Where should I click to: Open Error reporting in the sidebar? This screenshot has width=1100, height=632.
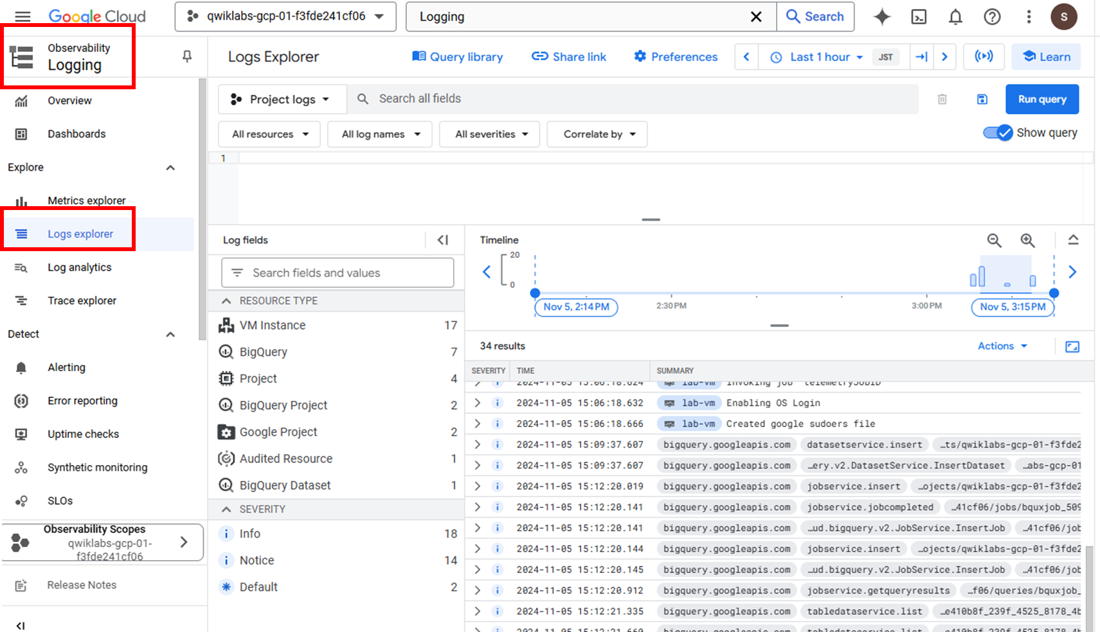[82, 401]
